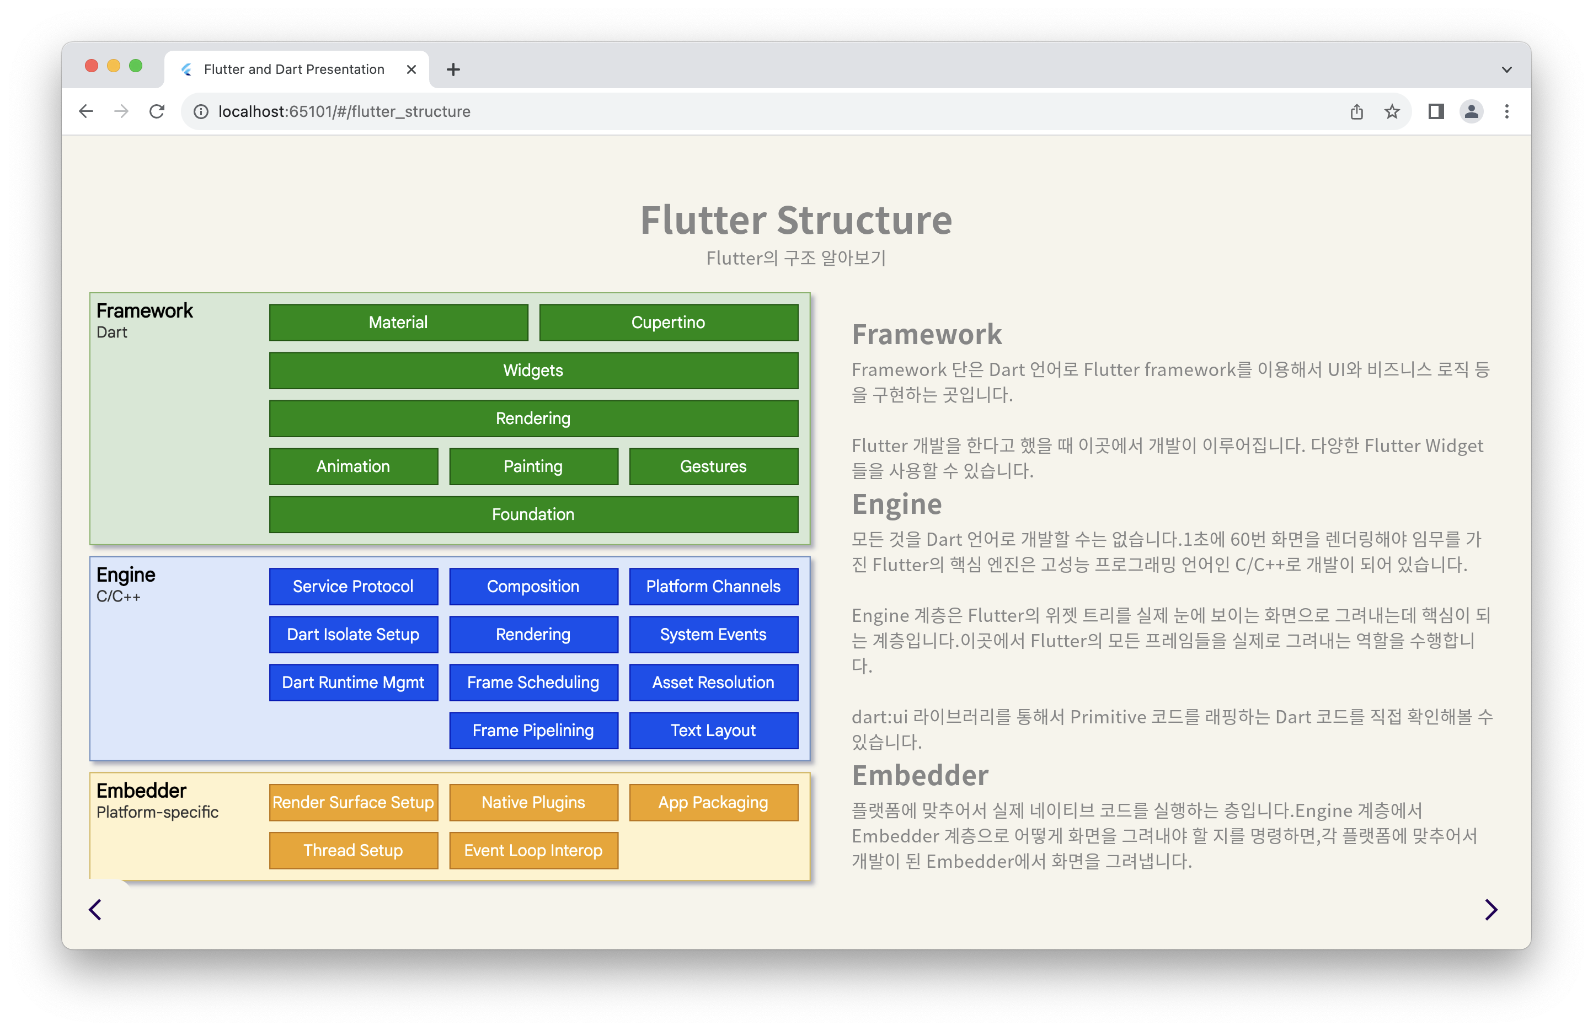Click the Framework heading in right column
Viewport: 1593px width, 1031px height.
[927, 335]
